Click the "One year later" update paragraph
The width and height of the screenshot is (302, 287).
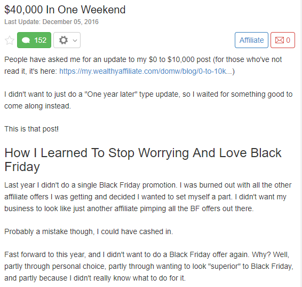[148, 100]
